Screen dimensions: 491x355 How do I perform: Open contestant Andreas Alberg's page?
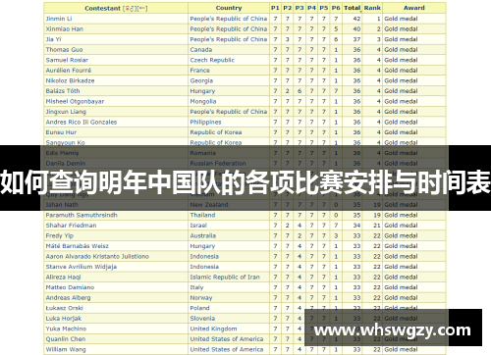[68, 298]
